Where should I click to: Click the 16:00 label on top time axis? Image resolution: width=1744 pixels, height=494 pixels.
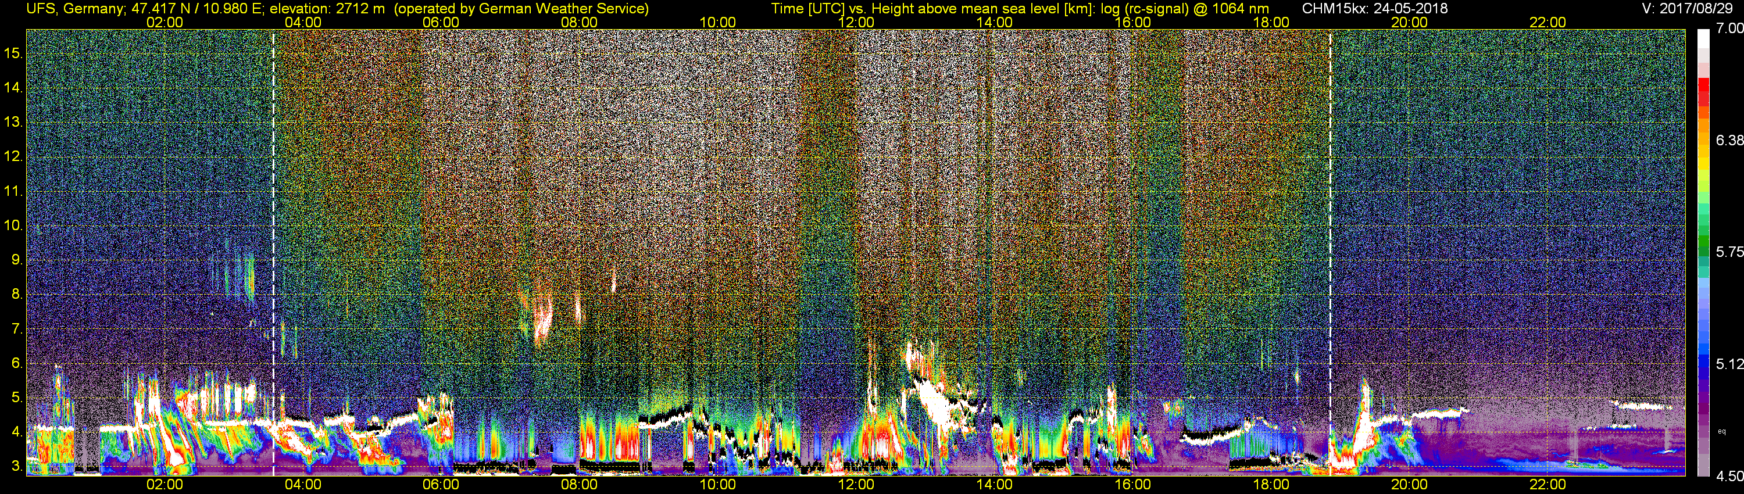click(x=1132, y=22)
